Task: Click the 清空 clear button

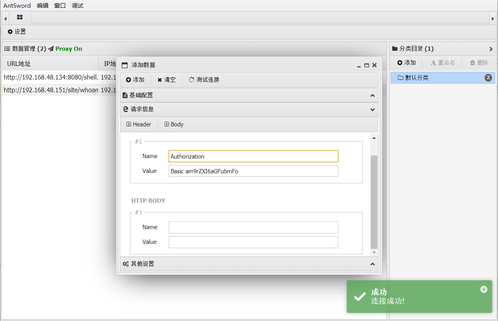Action: click(166, 80)
